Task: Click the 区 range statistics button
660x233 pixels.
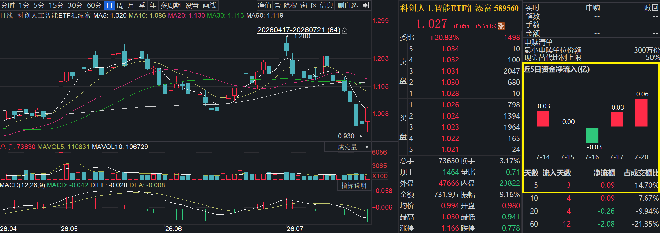Action: (x=314, y=5)
